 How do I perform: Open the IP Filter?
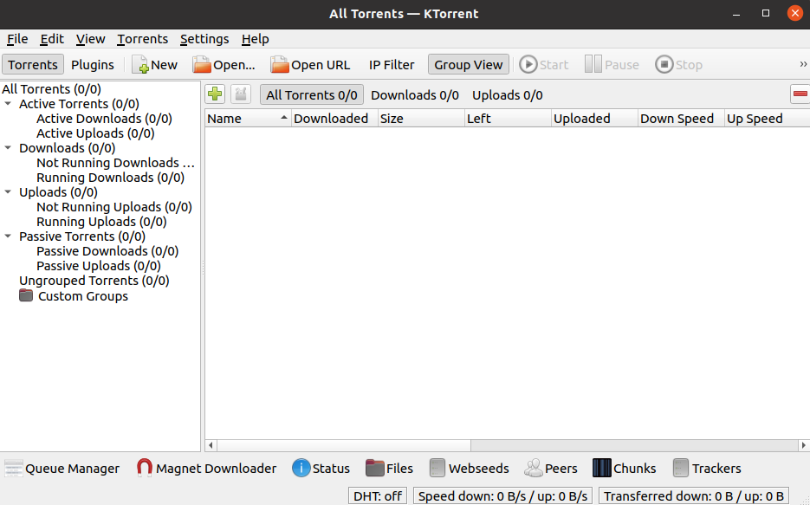click(392, 64)
